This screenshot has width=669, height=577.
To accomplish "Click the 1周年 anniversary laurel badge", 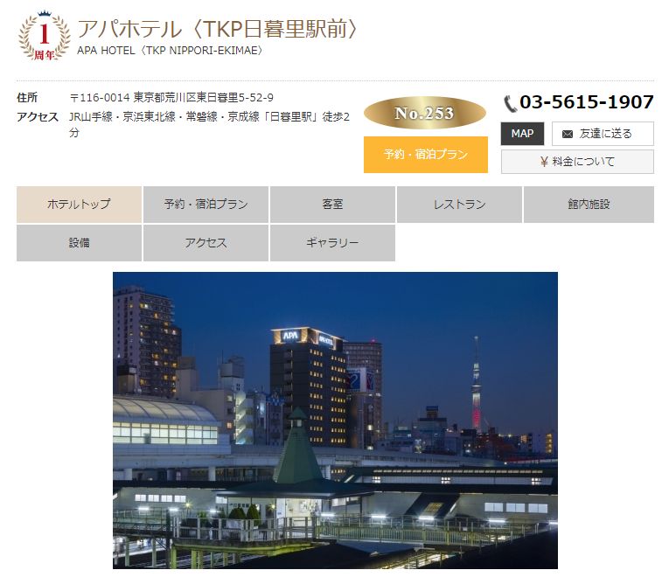I will click(x=45, y=36).
